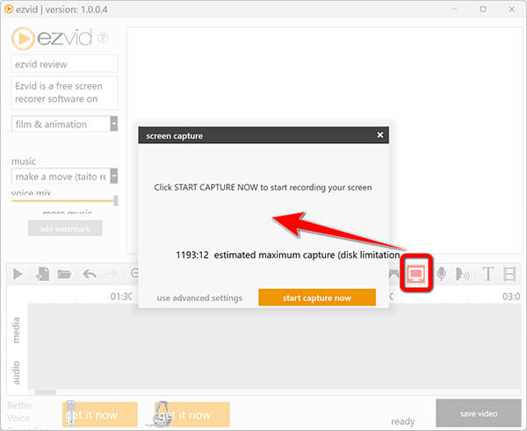The height and width of the screenshot is (431, 527).
Task: Click the record voice microphone icon
Action: click(441, 274)
